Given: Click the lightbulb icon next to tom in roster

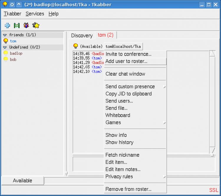Looking at the screenshot, I should pos(6,41).
